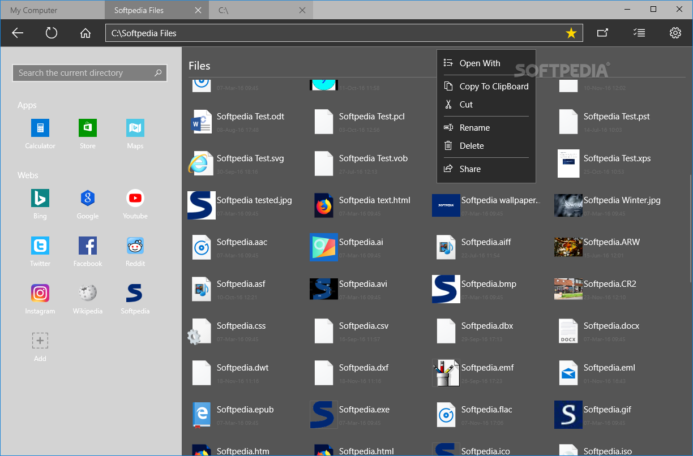Select the Softpedia.flac audio file icon
This screenshot has height=456, width=693.
pos(446,415)
